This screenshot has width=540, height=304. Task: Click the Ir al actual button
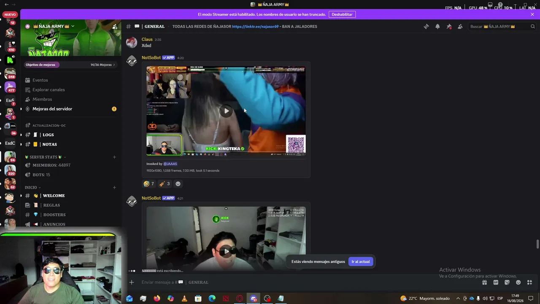click(361, 262)
